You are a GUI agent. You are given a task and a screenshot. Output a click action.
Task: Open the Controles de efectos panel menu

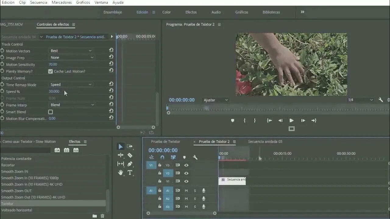tap(73, 24)
